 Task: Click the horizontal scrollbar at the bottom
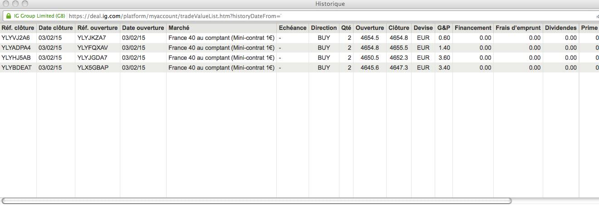(256, 201)
